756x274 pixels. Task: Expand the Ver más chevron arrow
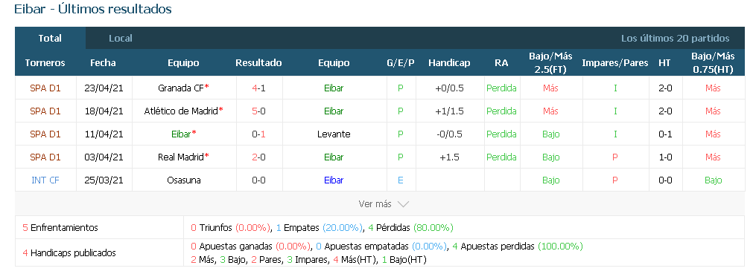403,204
